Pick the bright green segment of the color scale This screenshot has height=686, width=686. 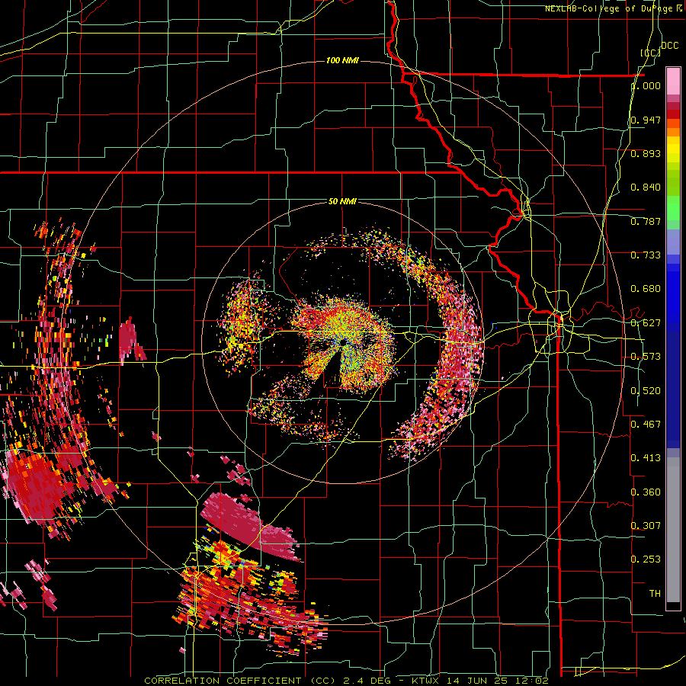coord(673,208)
